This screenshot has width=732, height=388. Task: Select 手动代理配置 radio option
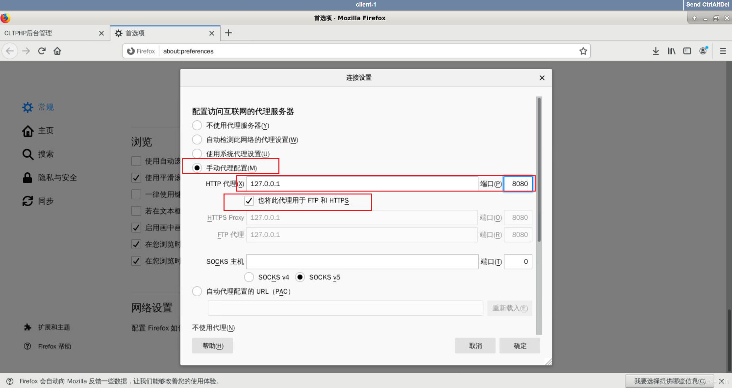coord(197,168)
